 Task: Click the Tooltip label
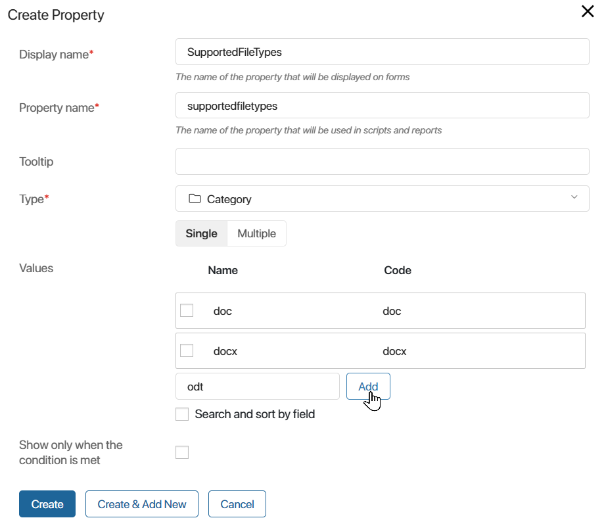coord(36,162)
